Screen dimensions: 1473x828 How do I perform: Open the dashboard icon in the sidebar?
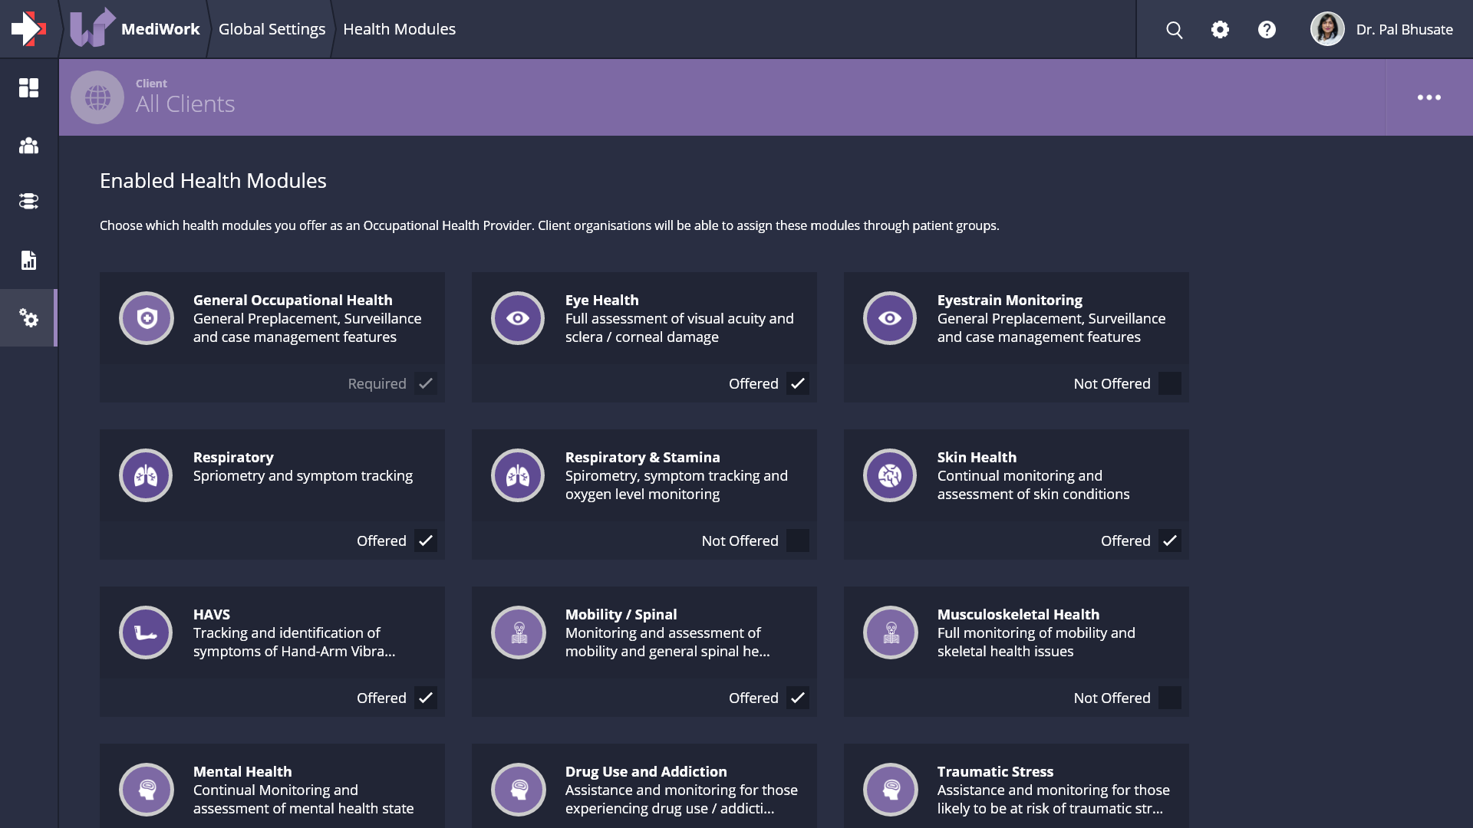click(28, 88)
